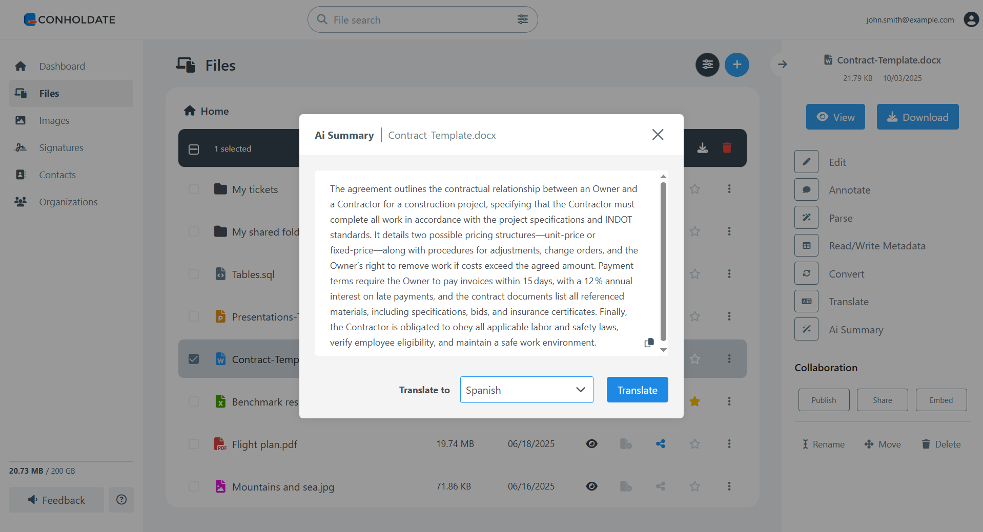Open search filter options in search bar
Image resolution: width=983 pixels, height=532 pixels.
522,19
